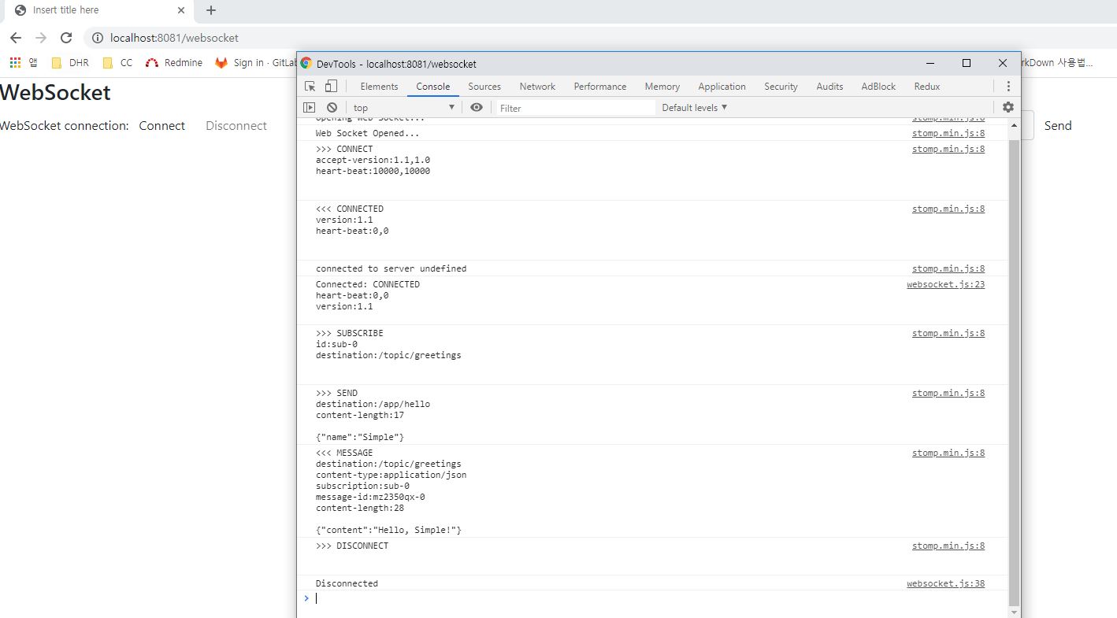Open stomp.min.js:8 link beside DISCONNECT log
Image resolution: width=1117 pixels, height=618 pixels.
click(948, 546)
